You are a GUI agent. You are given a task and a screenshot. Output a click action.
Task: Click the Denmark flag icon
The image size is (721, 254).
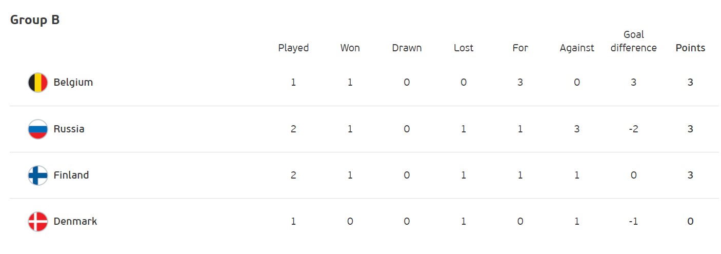click(x=37, y=221)
